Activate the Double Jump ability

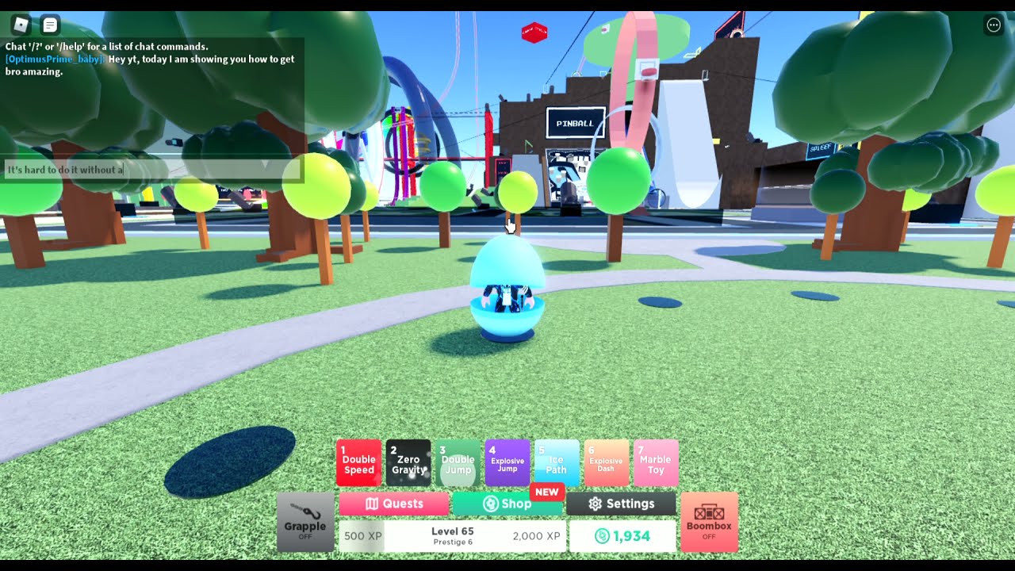click(458, 463)
